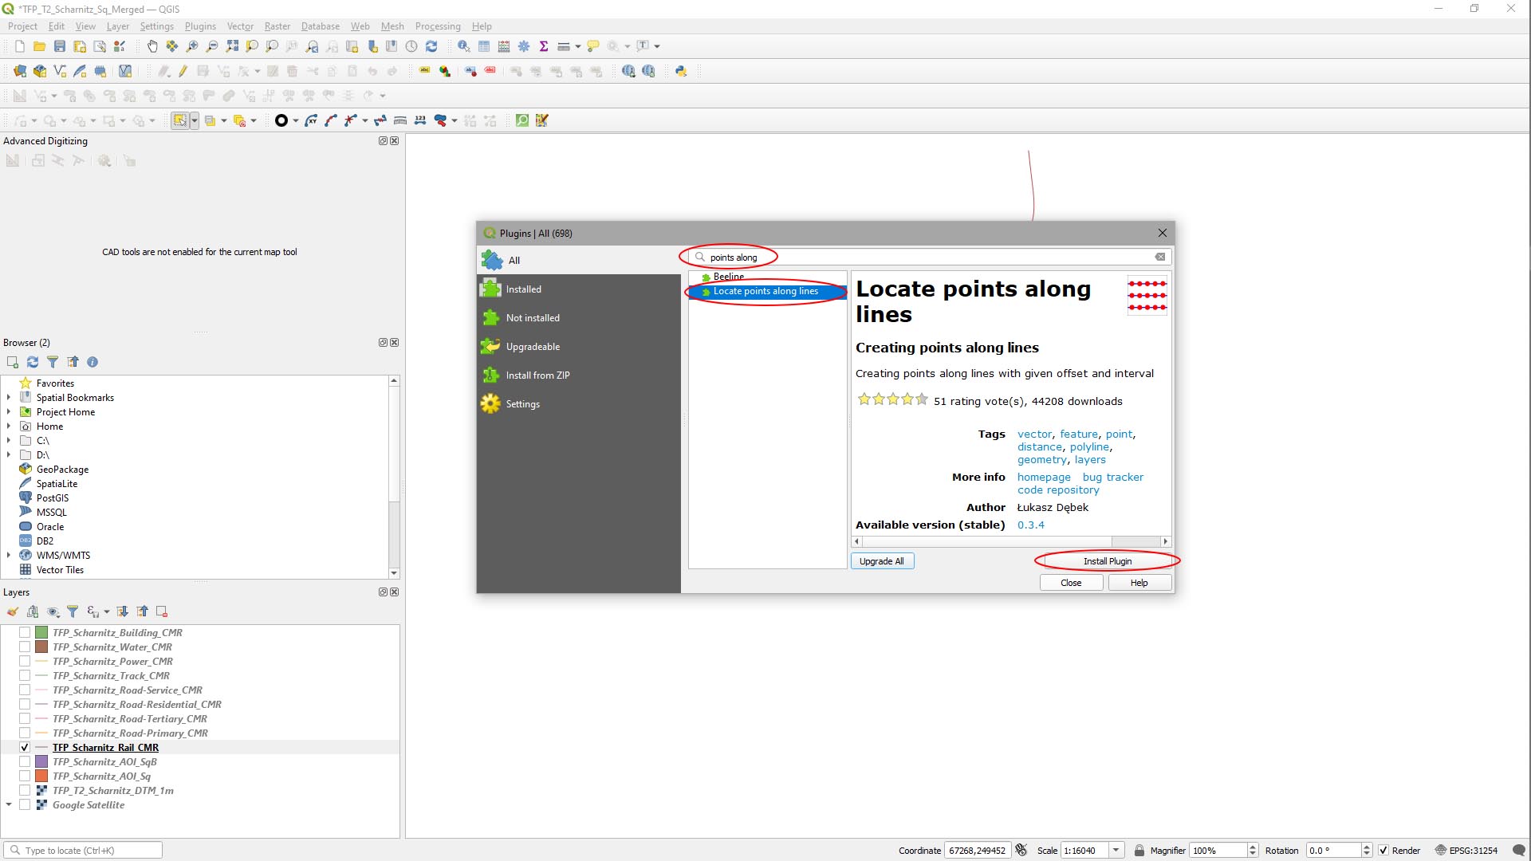The height and width of the screenshot is (861, 1531).
Task: Open the bug tracker link
Action: tap(1112, 478)
